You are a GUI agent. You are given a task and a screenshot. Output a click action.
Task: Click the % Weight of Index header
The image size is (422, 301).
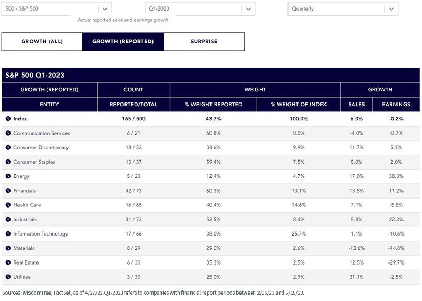click(x=299, y=104)
